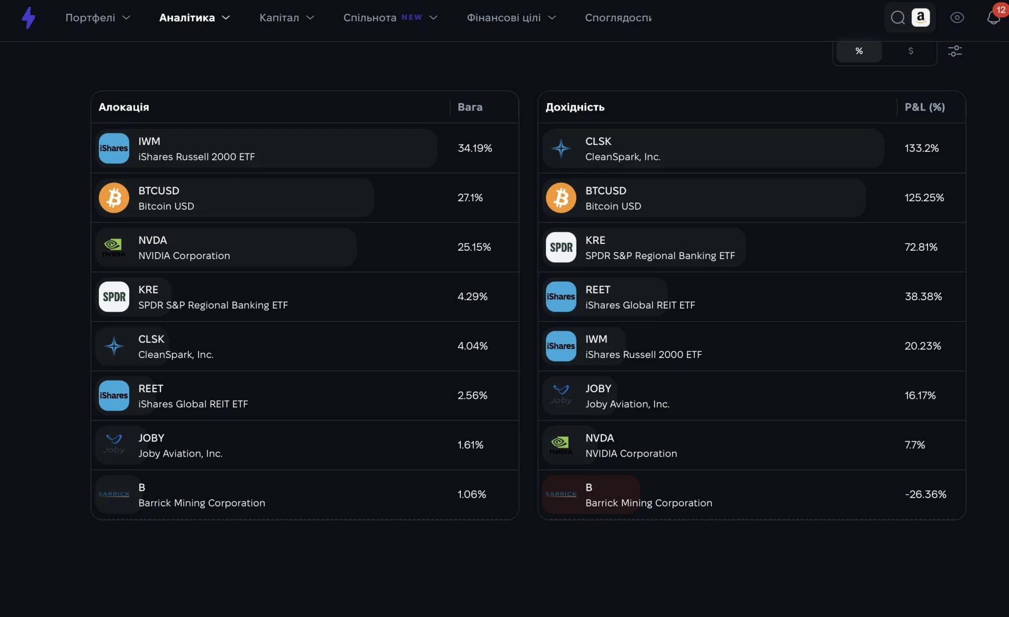Expand chevron next to Спільнота
The width and height of the screenshot is (1009, 617).
pos(433,17)
